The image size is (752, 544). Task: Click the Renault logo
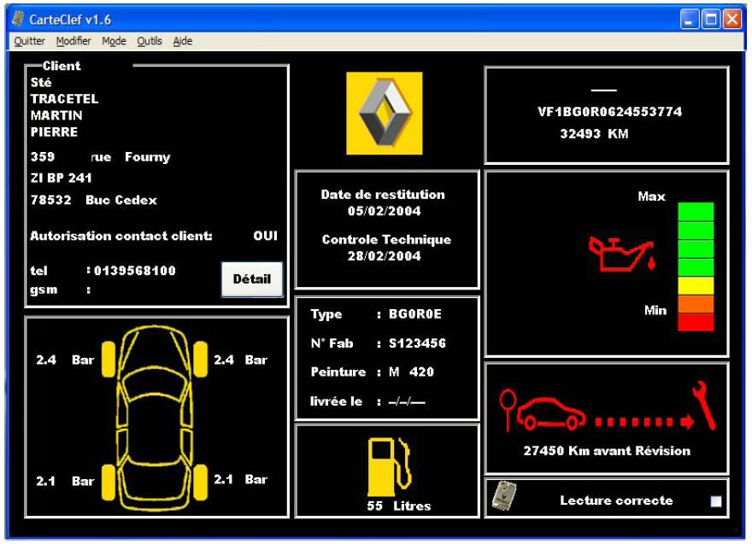click(x=385, y=113)
